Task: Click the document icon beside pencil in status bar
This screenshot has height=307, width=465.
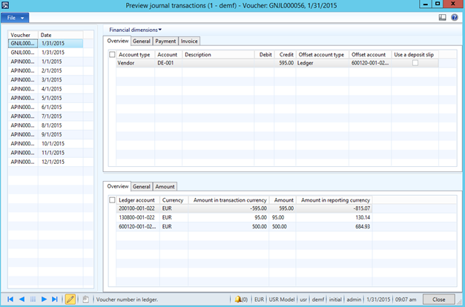Action: [85, 299]
